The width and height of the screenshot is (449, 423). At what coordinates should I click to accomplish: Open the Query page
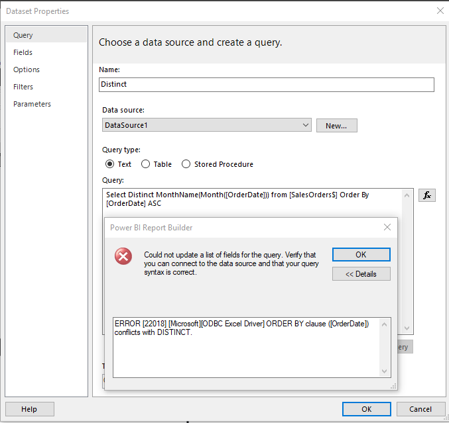tap(46, 35)
